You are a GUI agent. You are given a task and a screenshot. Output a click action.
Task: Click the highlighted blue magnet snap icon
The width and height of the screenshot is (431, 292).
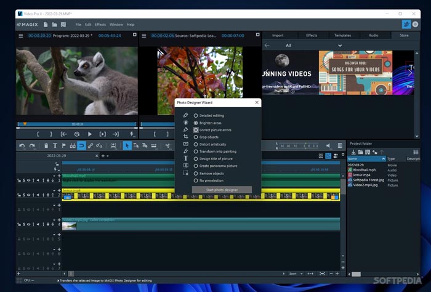coord(81,146)
